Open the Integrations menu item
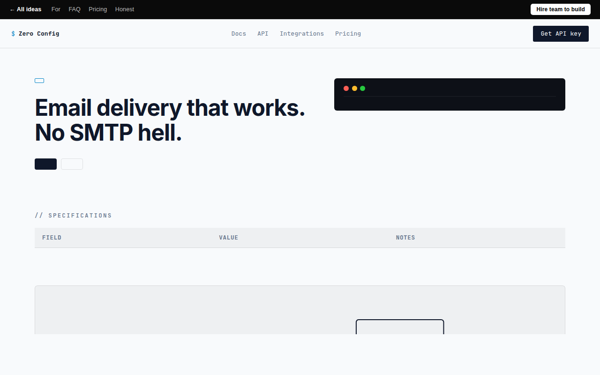 point(302,34)
